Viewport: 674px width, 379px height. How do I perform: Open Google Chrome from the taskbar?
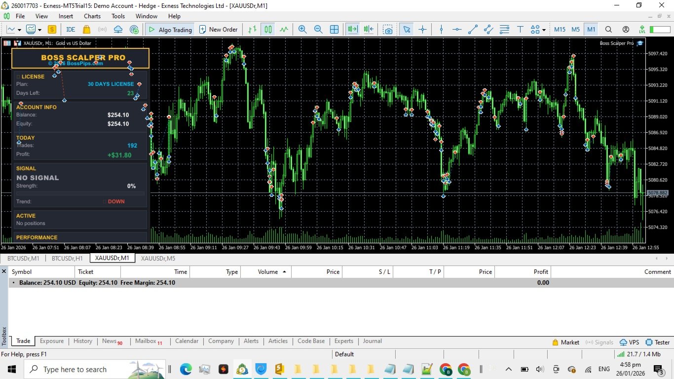pos(446,369)
